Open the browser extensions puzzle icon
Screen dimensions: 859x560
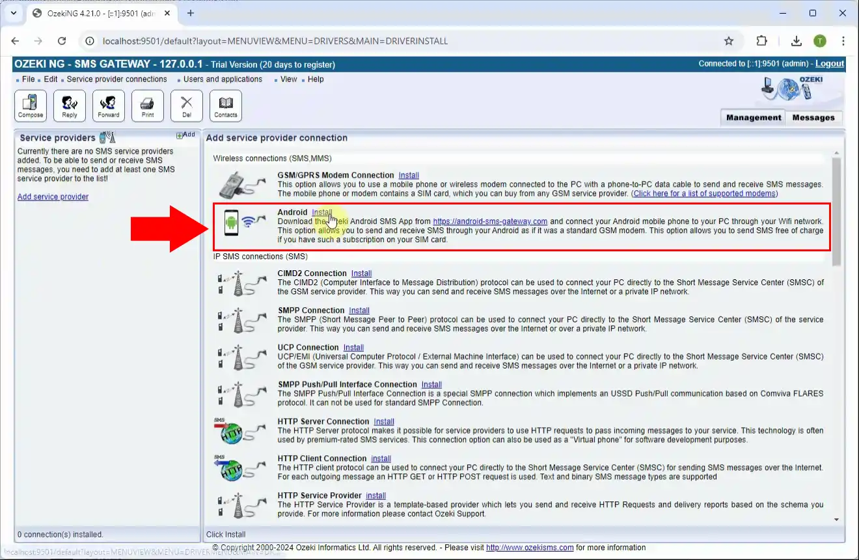(761, 41)
